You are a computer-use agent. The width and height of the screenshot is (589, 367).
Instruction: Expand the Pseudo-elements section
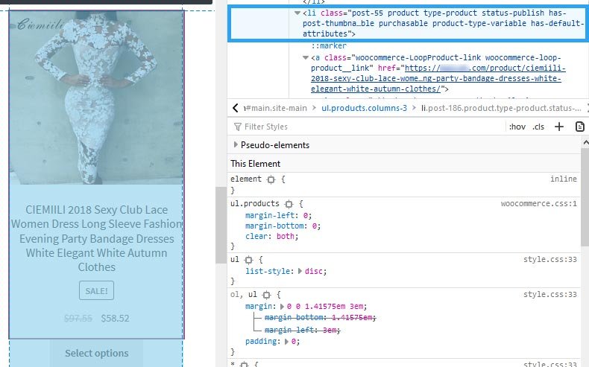tap(236, 144)
